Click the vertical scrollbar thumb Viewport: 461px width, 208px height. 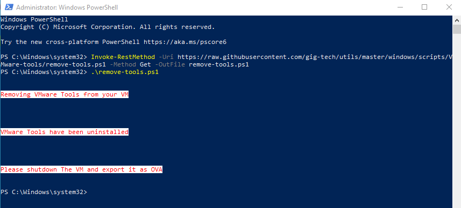[x=457, y=29]
